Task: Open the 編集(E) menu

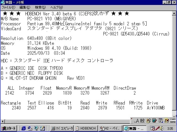Action: click(x=25, y=7)
